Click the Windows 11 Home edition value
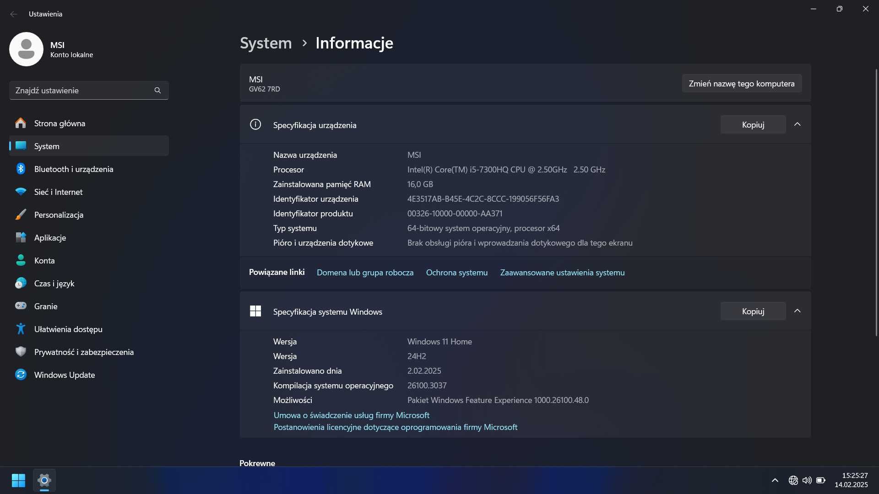Screen dimensions: 879x494 [x=439, y=341]
